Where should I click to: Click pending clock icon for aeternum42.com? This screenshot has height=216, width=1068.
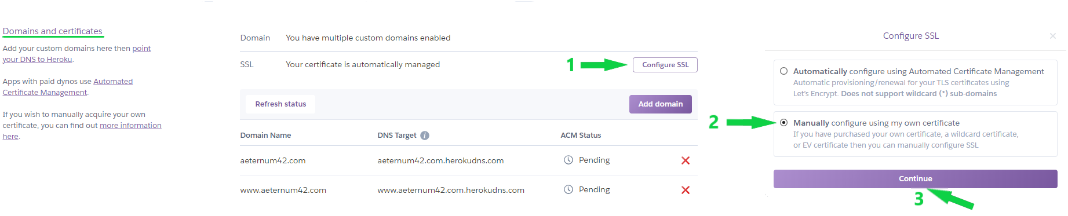point(568,160)
